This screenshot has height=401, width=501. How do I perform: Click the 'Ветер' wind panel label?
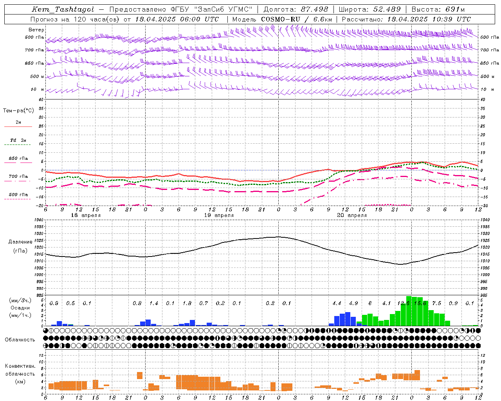pos(36,30)
